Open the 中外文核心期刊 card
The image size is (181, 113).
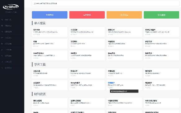(x=161, y=103)
